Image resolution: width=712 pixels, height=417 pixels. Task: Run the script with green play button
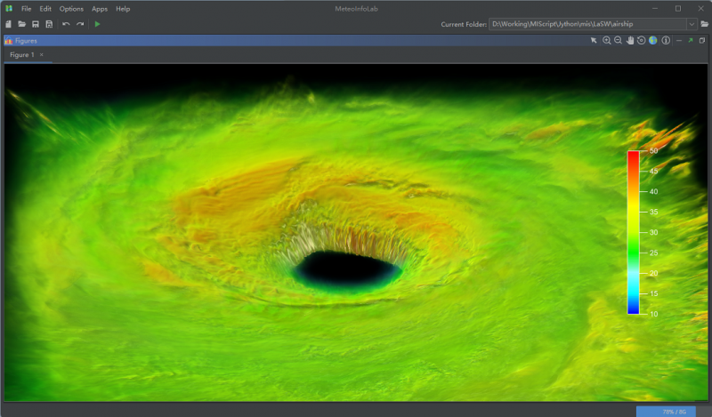point(97,24)
